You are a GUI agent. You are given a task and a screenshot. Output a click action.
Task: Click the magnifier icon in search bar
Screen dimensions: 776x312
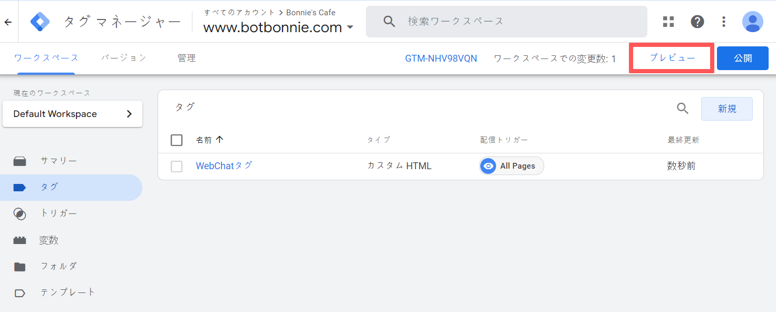point(390,22)
